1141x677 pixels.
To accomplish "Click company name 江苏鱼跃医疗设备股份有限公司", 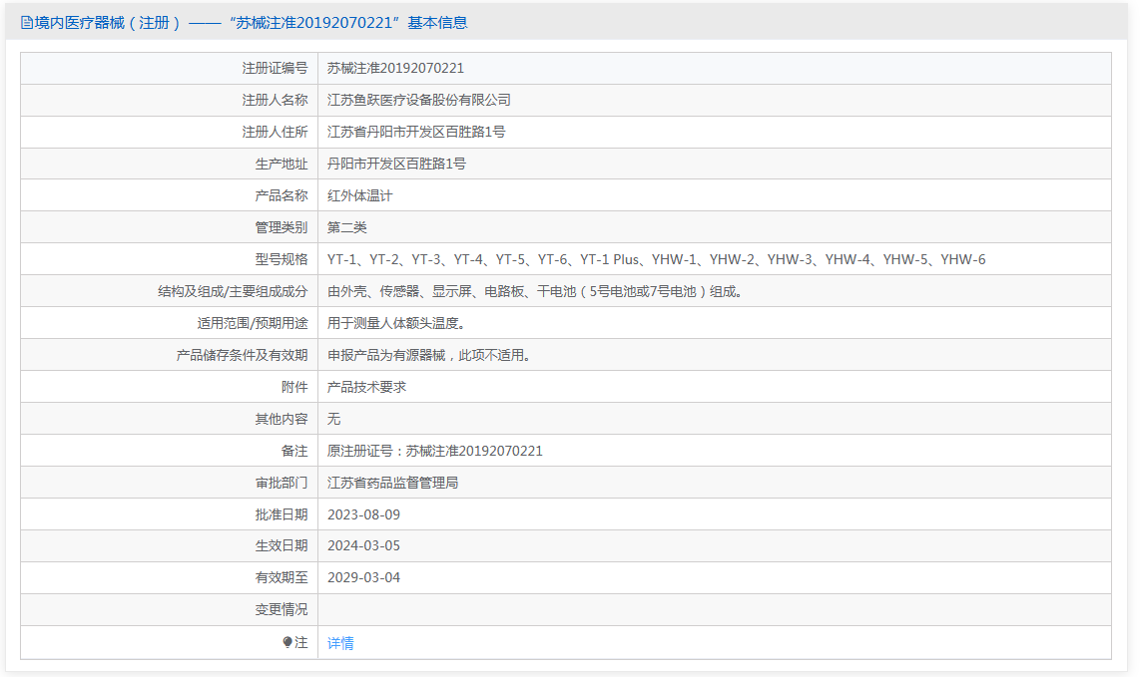I will tap(418, 100).
